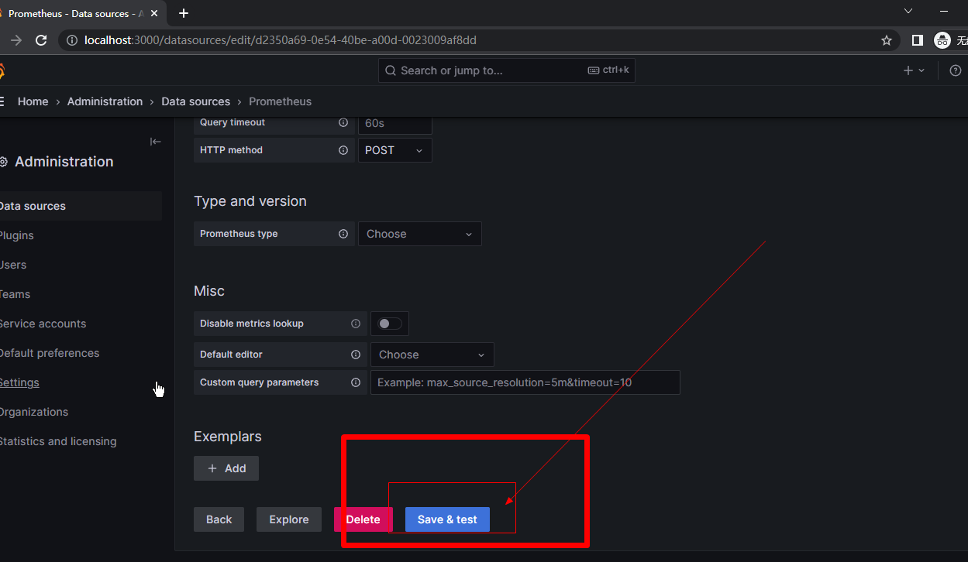Open Data sources in side menu

point(81,206)
